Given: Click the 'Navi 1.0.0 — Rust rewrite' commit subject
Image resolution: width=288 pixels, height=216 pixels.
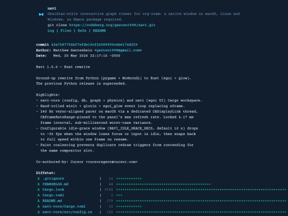Looking at the screenshot, I should tap(63, 67).
